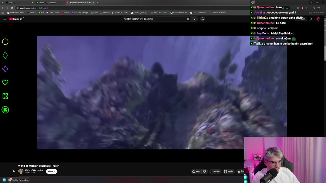Screen dimensions: 326x183
Task: Select the green diamond overlay icon
Action: click(x=5, y=55)
